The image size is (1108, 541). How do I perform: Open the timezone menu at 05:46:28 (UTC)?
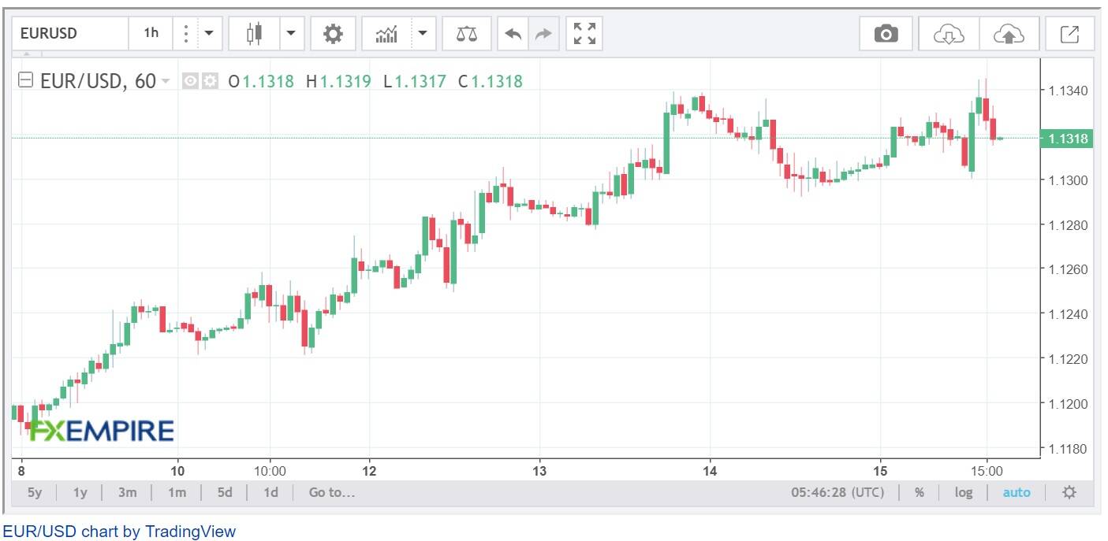838,492
